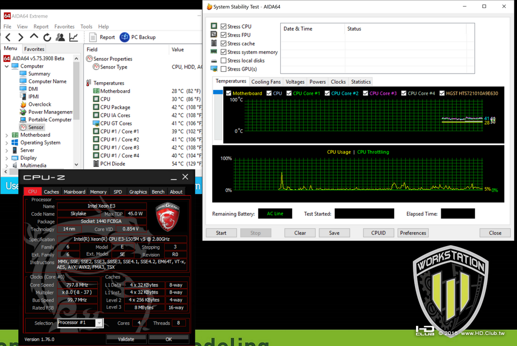
Task: Switch to Voltages tab
Action: pos(295,82)
